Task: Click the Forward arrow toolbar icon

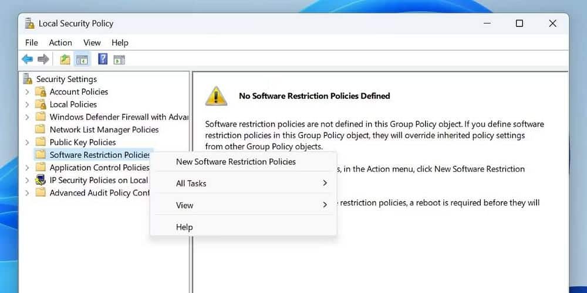Action: click(x=43, y=59)
